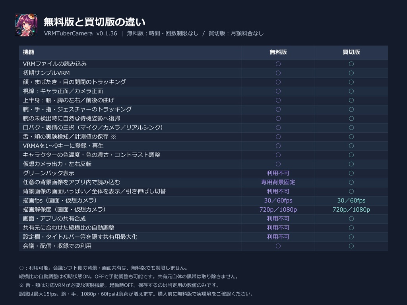Click 無料版 circle for 舌・頬の実験検知
This screenshot has height=305, width=407.
click(278, 137)
